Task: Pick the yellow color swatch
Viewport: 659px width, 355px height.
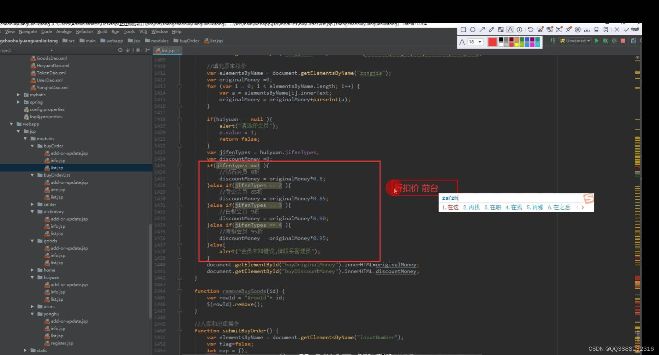Action: 517,45
